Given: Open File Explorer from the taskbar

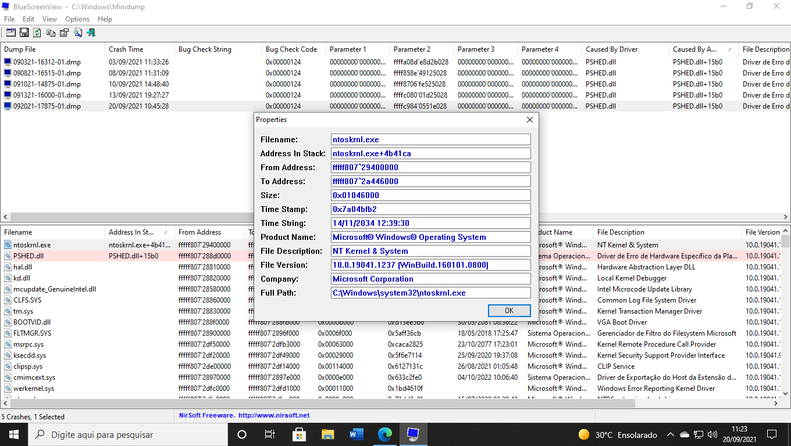Looking at the screenshot, I should pyautogui.click(x=328, y=434).
